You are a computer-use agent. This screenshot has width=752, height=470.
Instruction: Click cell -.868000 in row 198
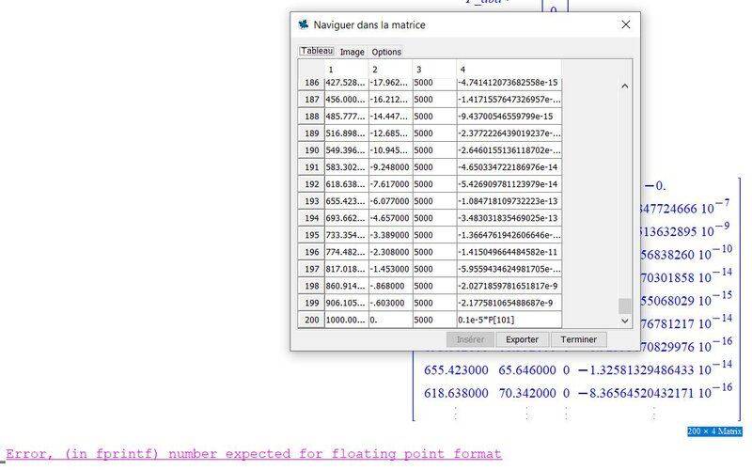coord(390,286)
